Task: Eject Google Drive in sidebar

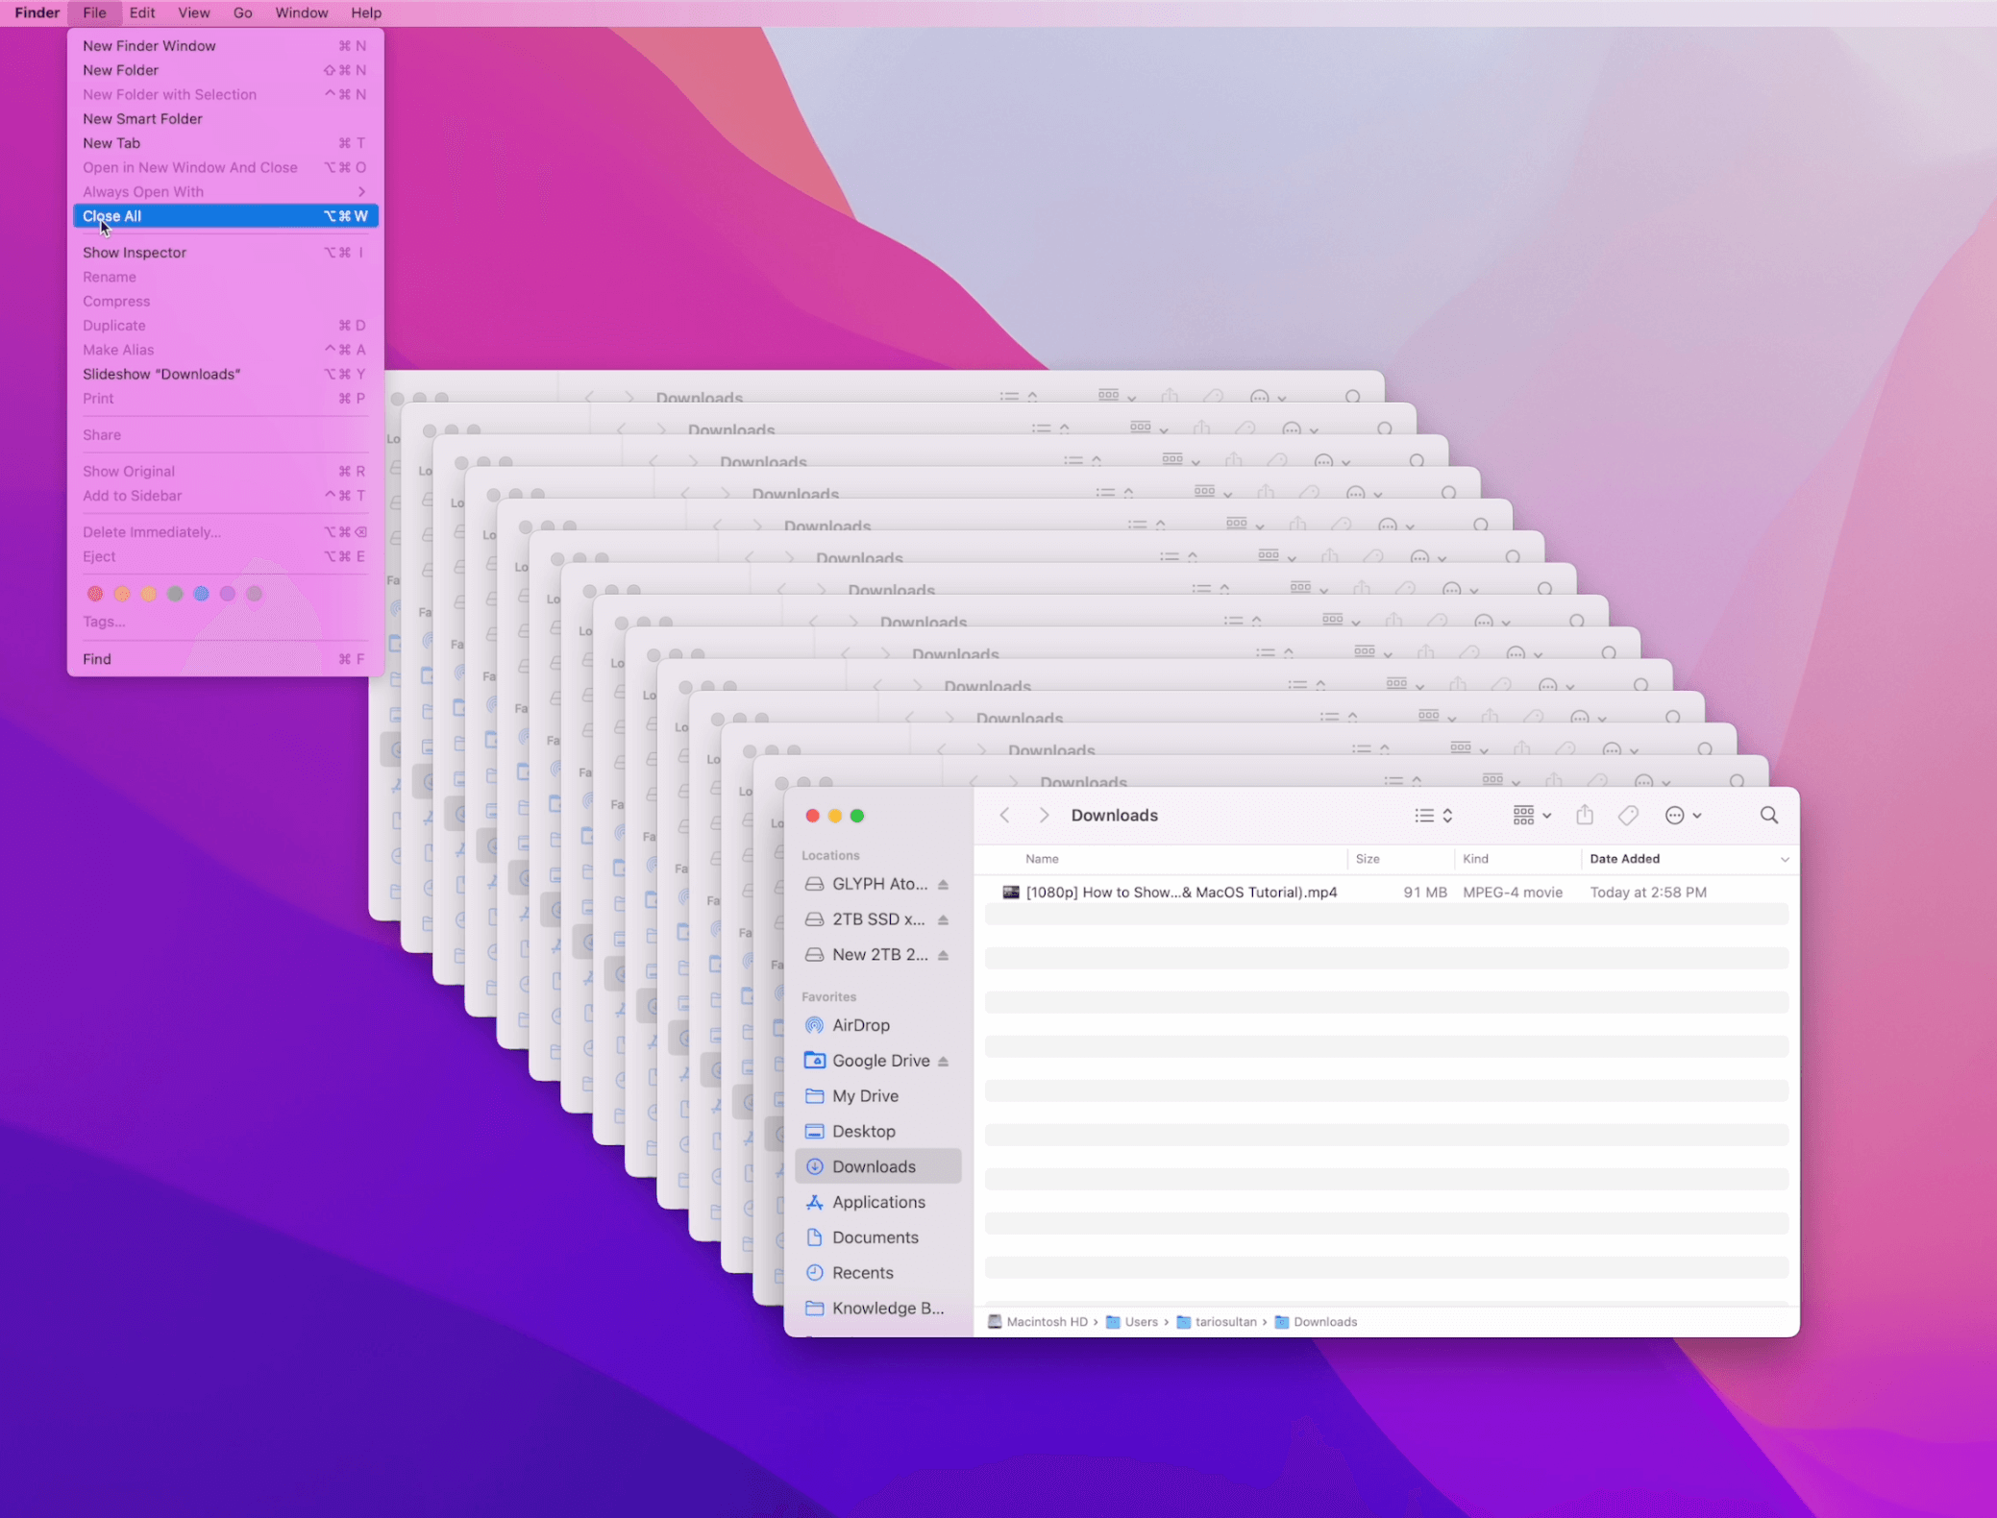Action: [943, 1061]
